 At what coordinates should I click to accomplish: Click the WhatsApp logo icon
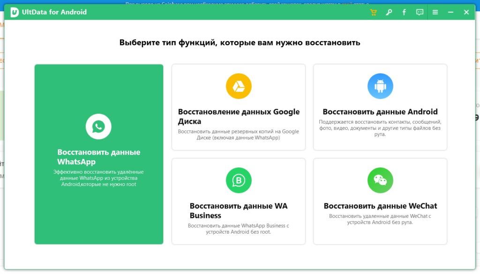pos(98,126)
